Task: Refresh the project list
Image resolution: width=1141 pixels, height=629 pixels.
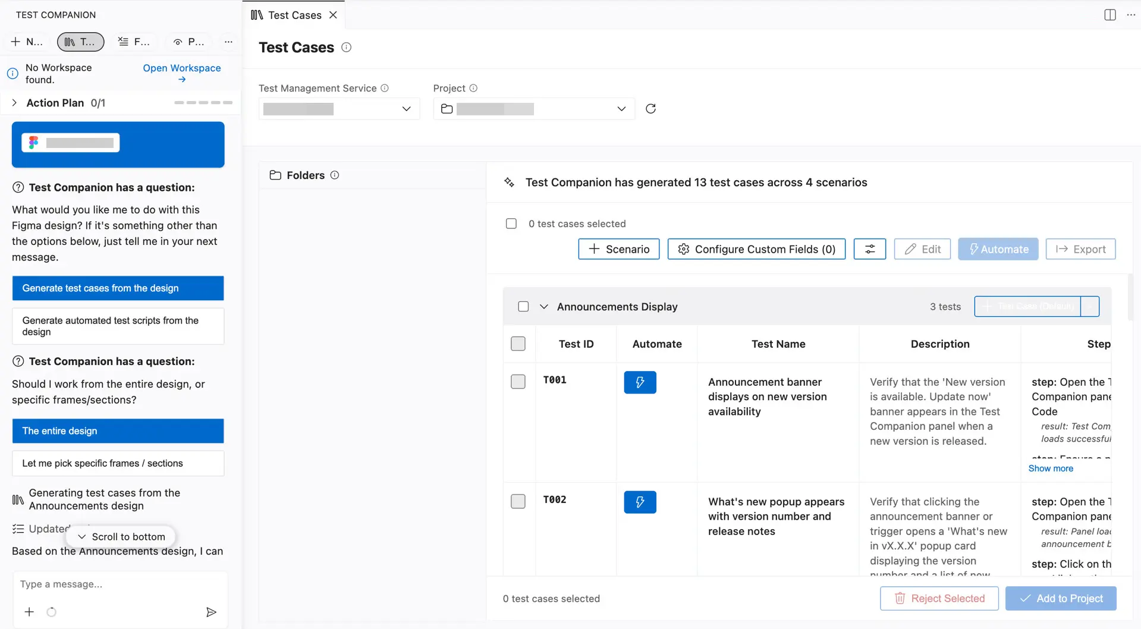Action: (x=650, y=109)
